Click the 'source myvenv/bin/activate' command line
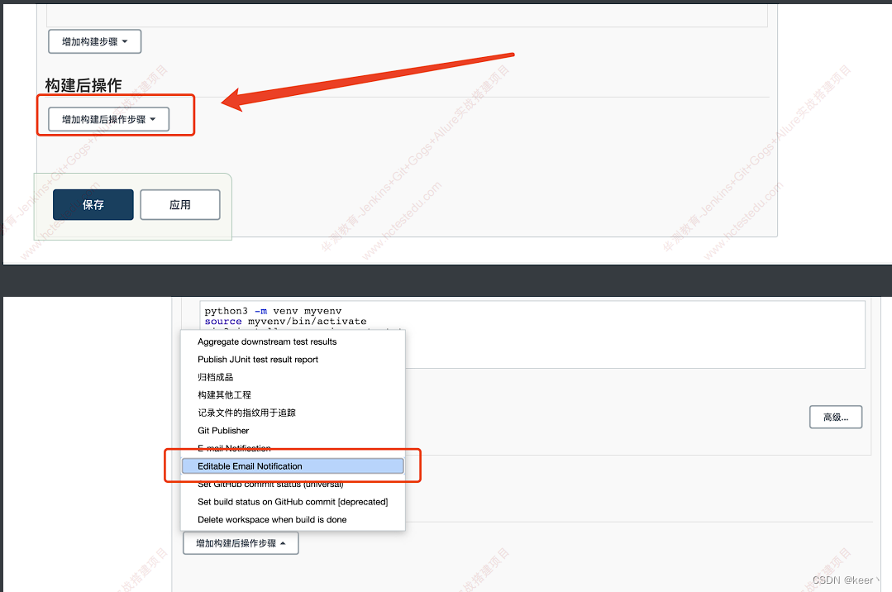This screenshot has height=592, width=892. [x=285, y=321]
